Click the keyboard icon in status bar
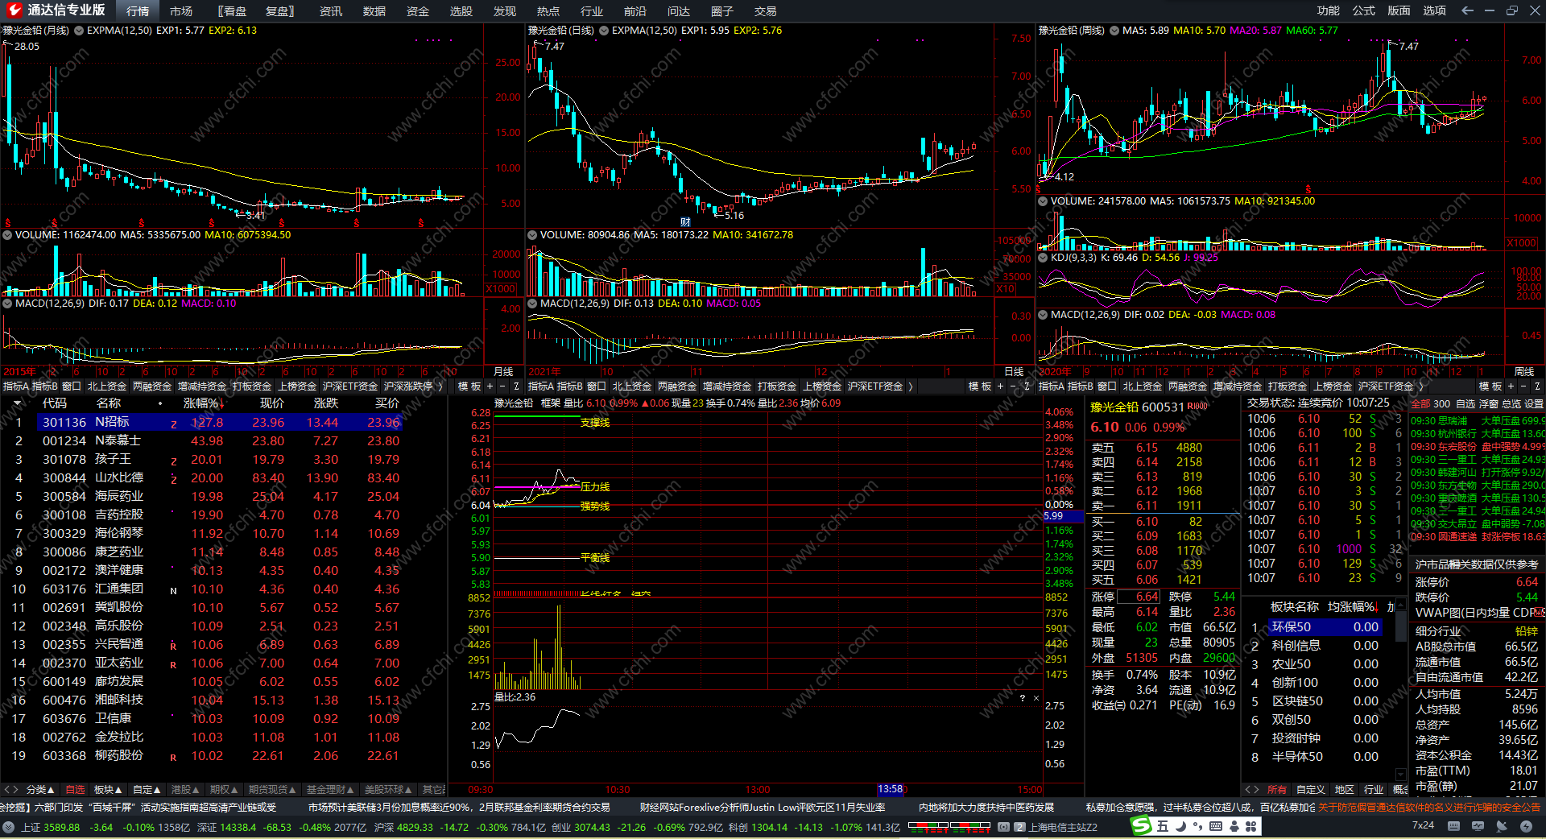The height and width of the screenshot is (839, 1546). [x=1453, y=826]
